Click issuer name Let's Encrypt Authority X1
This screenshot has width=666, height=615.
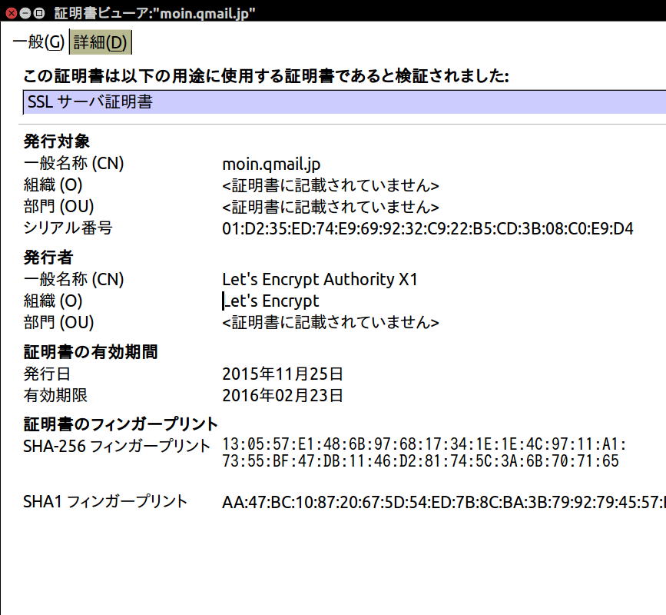coord(320,280)
